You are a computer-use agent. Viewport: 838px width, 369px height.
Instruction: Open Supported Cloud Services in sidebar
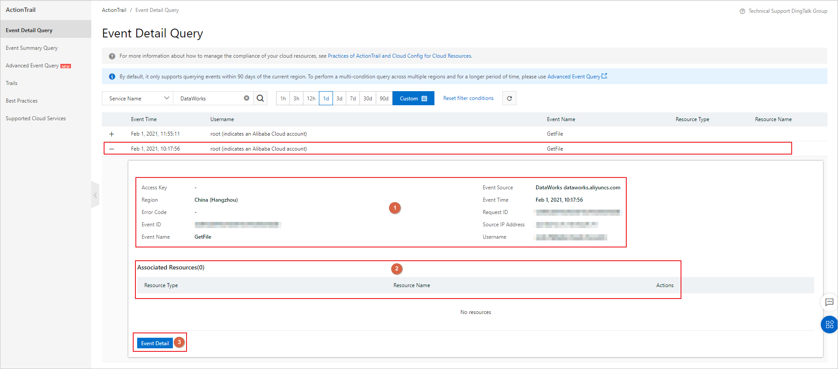coord(36,118)
